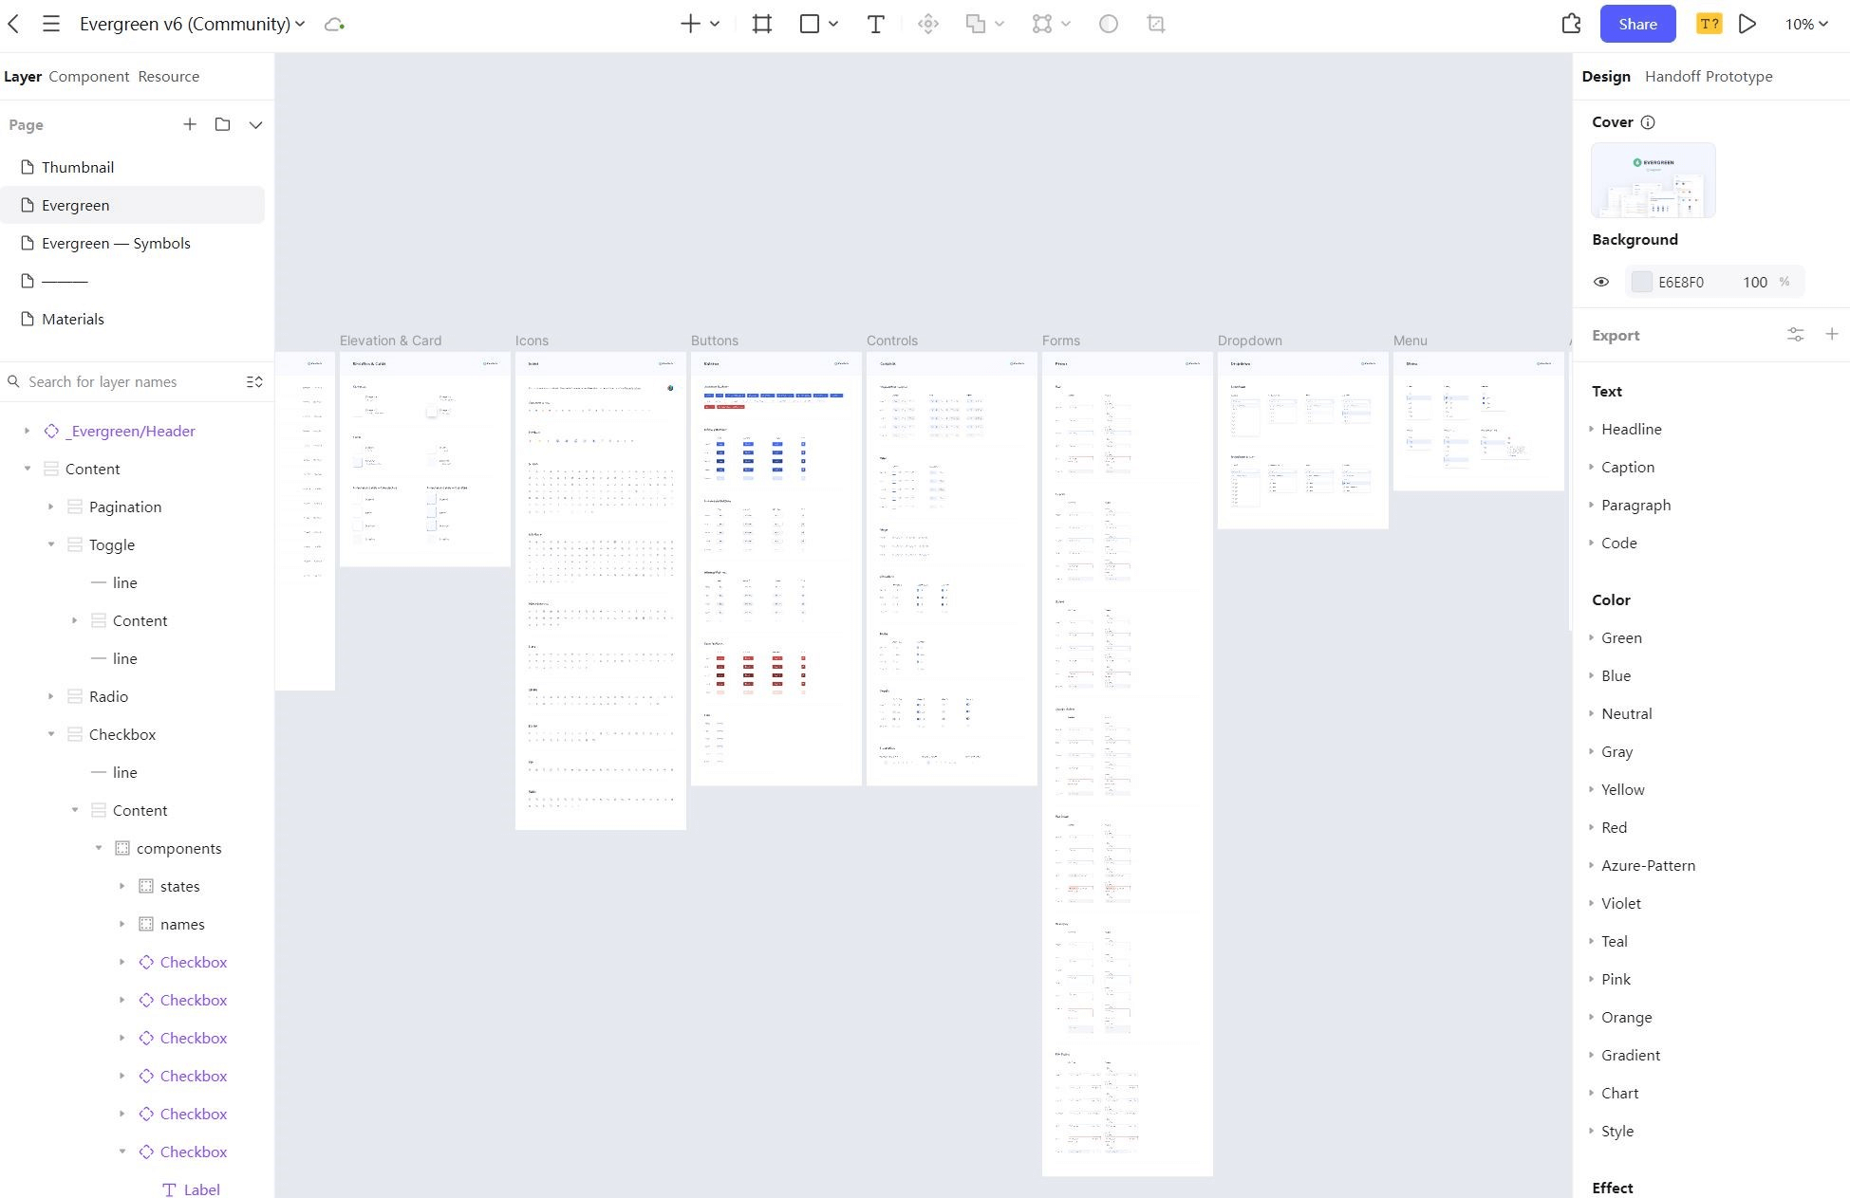This screenshot has height=1198, width=1850.
Task: Click the background opacity value 100
Action: coord(1754,282)
